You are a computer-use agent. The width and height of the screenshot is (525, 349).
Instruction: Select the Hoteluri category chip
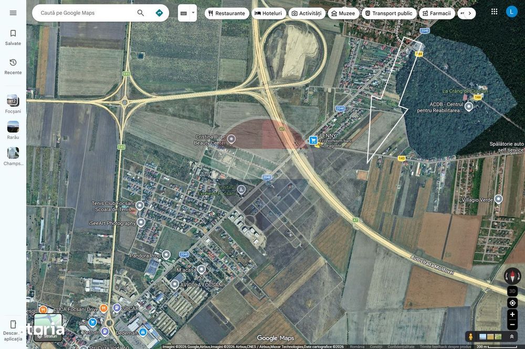[268, 14]
